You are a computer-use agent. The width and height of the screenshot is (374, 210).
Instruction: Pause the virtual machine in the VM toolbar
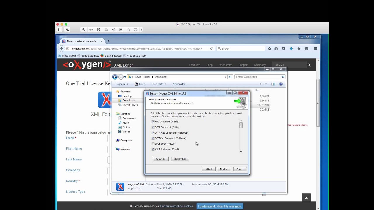[59, 29]
